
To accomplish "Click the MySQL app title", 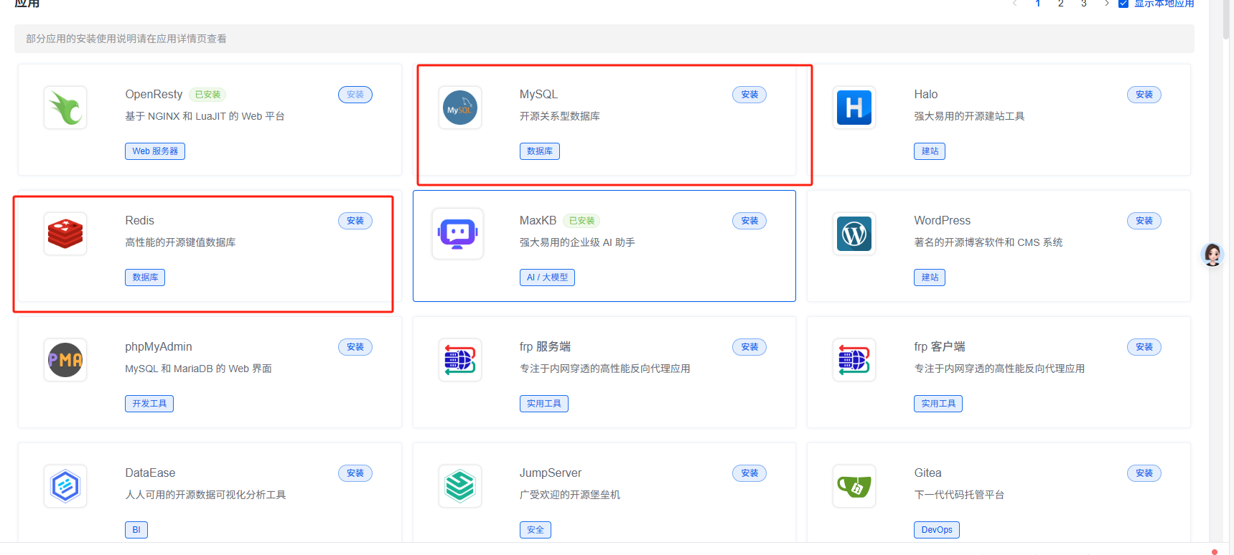I will (x=538, y=95).
